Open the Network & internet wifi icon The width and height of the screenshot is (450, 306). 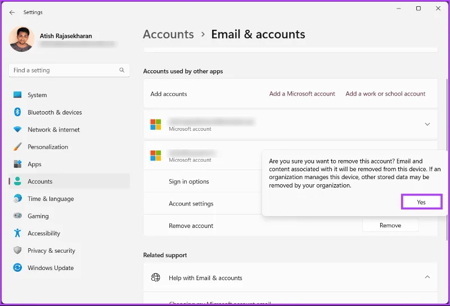pyautogui.click(x=17, y=130)
